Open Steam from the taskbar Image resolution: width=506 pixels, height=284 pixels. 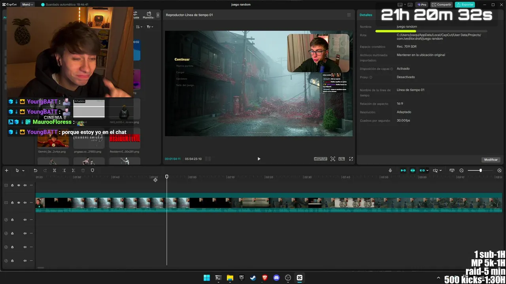click(253, 278)
